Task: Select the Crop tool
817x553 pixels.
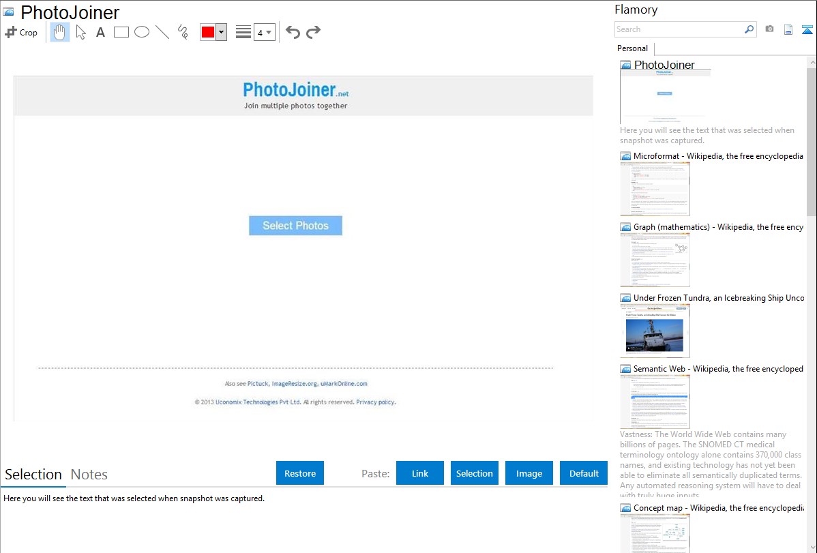Action: click(21, 32)
